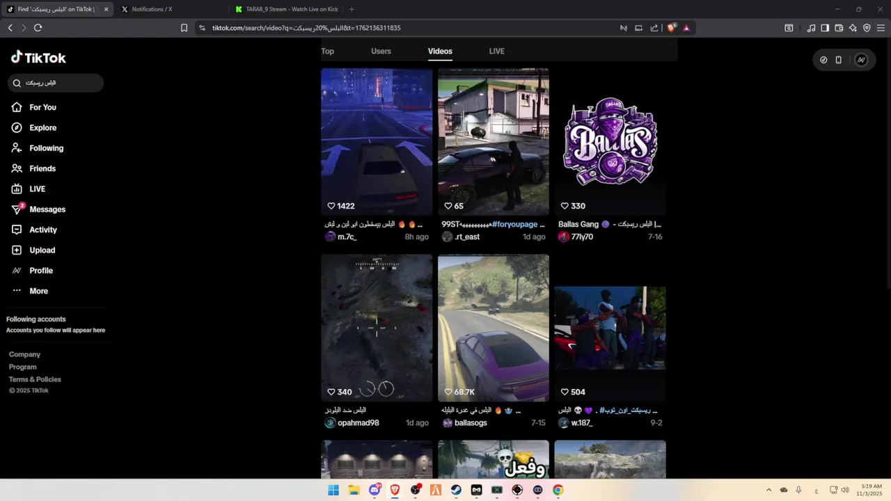Open File Explorer from taskbar
Viewport: 891px width, 501px height.
coord(354,490)
